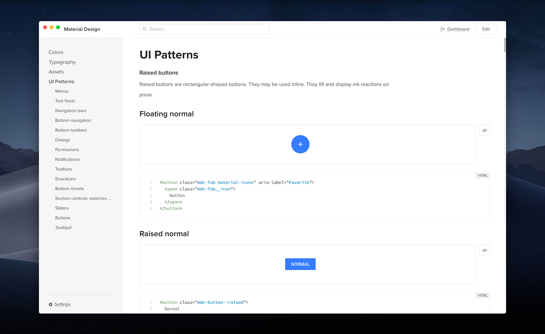Go to Text fields subsection
The width and height of the screenshot is (545, 334).
(65, 101)
